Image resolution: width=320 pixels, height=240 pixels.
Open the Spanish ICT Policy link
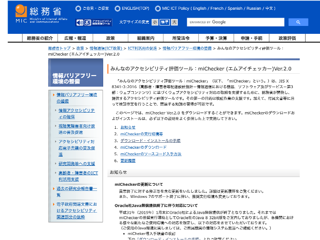pyautogui.click(x=235, y=8)
